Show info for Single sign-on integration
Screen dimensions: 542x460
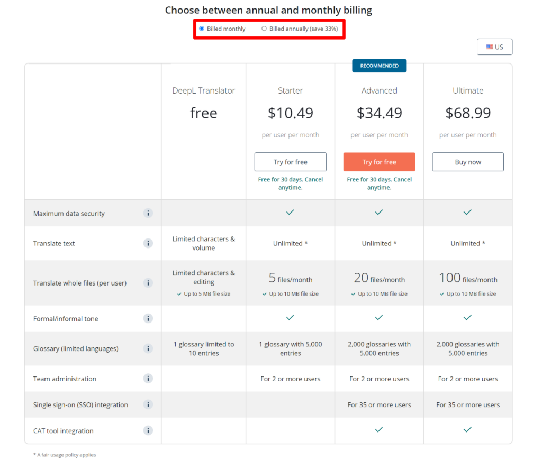coord(148,404)
